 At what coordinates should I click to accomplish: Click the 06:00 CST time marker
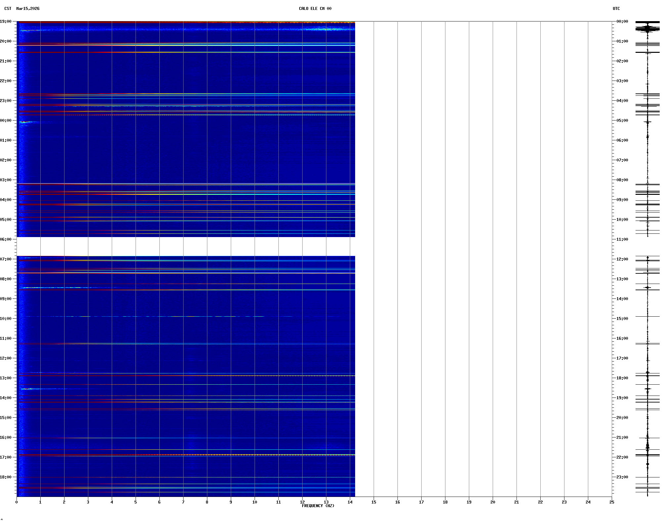click(x=6, y=239)
